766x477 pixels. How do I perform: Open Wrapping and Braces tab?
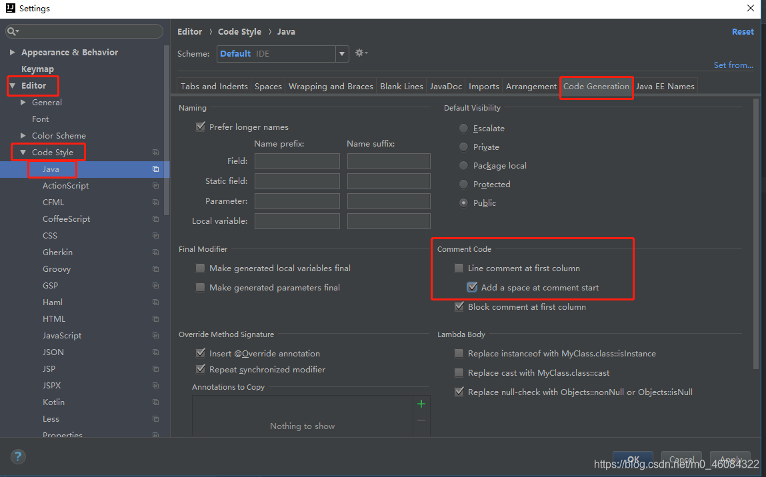(331, 87)
